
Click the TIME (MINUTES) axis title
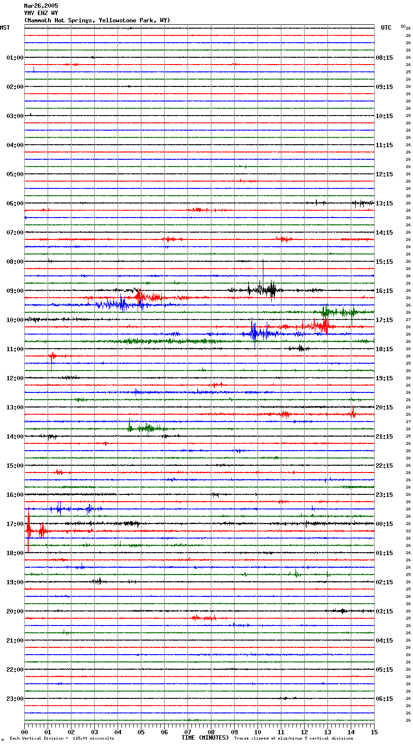[205, 738]
